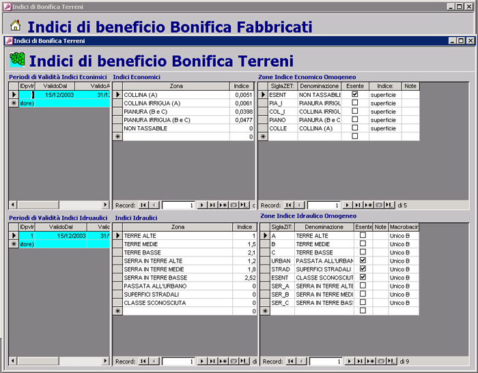Go to first record in Indici Economici navigator

(143, 205)
